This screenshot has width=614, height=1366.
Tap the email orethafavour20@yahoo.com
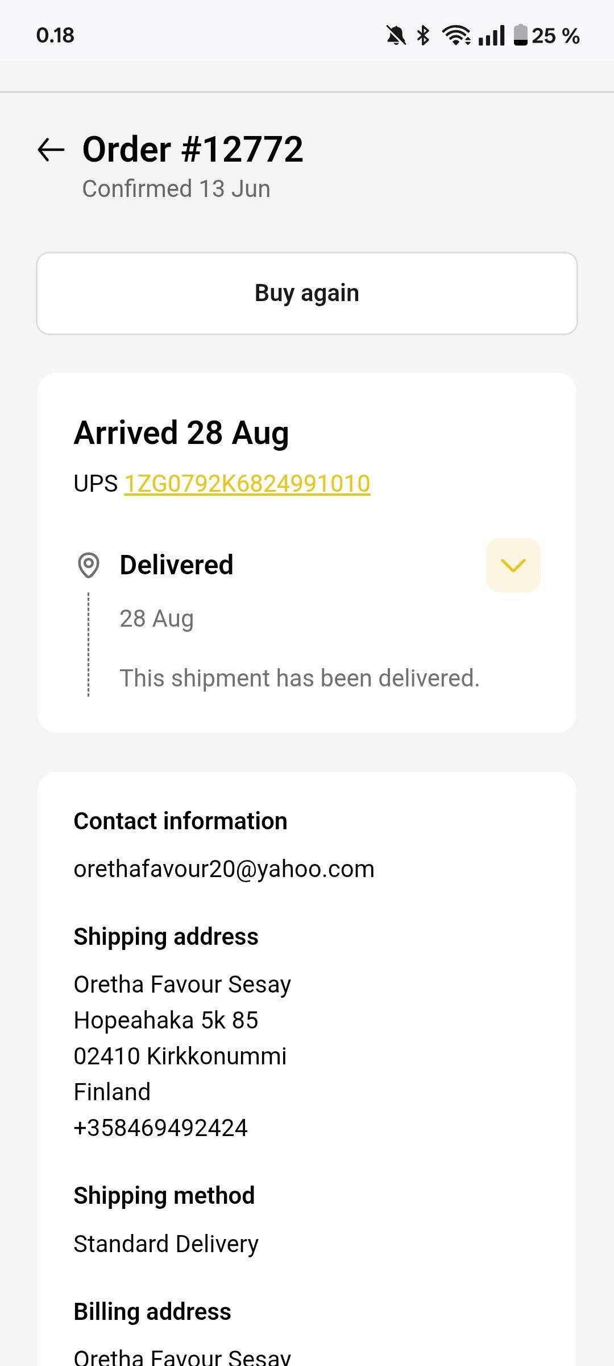(224, 869)
